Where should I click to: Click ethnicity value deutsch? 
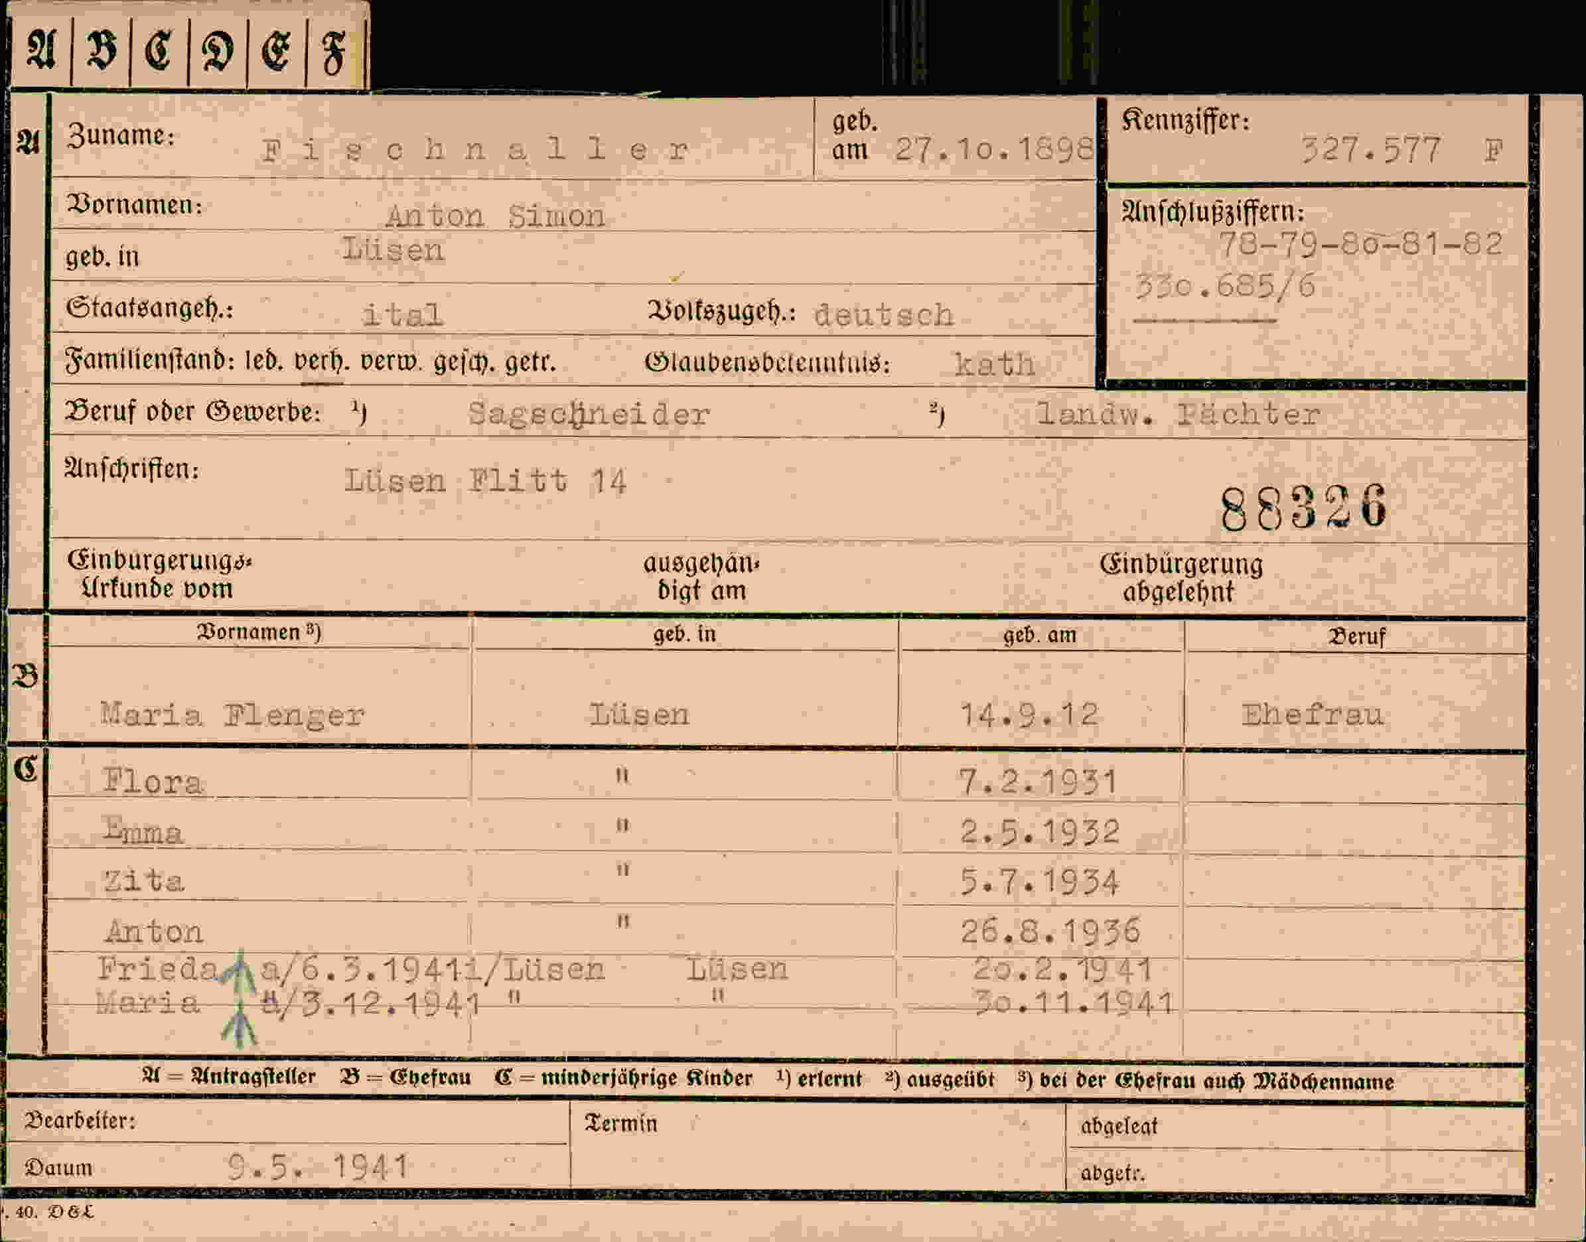[x=883, y=314]
